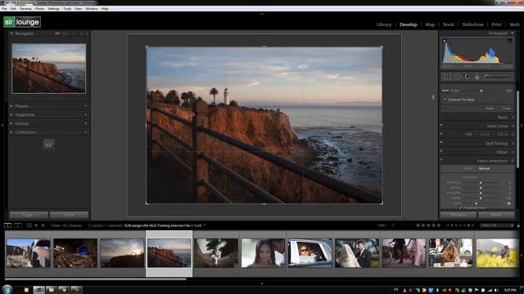
Task: Toggle Constrain Crop checkbox in Lens Corrections
Action: point(460,207)
